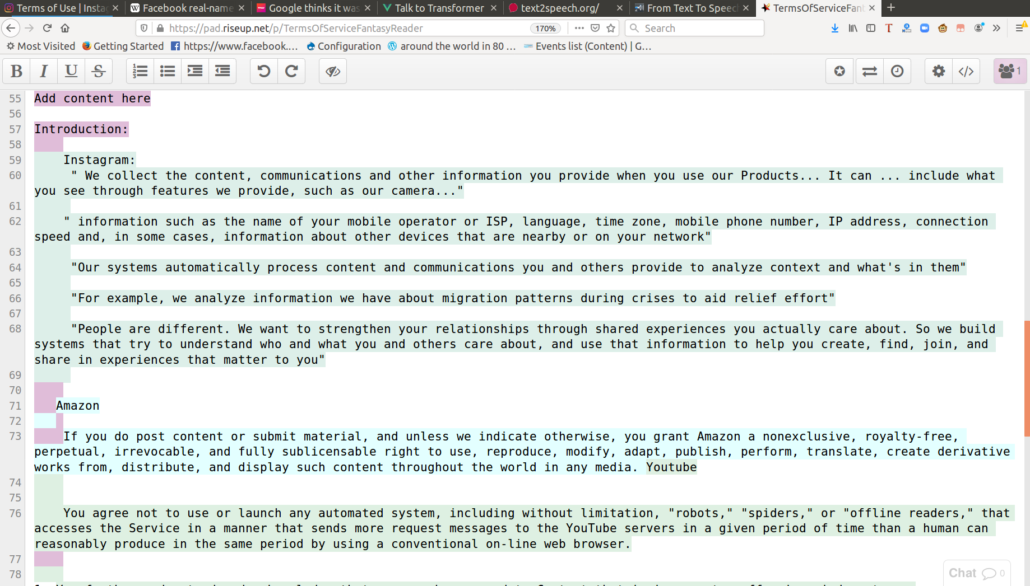1030x586 pixels.
Task: Go back to previous page
Action: (11, 28)
